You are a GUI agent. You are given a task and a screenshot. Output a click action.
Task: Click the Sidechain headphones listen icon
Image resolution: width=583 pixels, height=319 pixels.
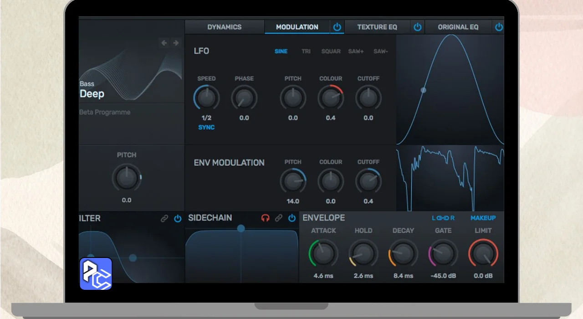point(265,218)
